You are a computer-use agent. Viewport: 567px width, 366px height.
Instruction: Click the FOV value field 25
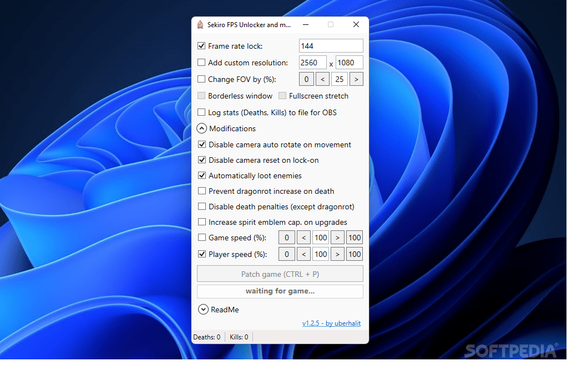point(340,79)
